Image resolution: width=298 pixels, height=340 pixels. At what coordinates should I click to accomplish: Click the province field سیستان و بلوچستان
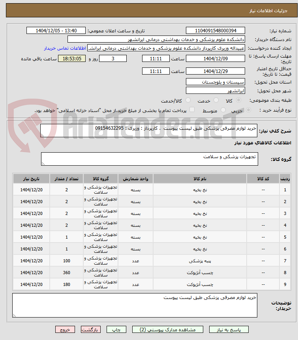point(216,82)
